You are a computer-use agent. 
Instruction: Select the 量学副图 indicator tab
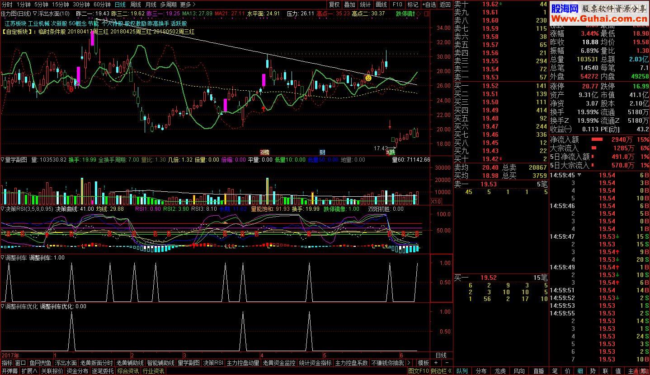click(x=188, y=363)
